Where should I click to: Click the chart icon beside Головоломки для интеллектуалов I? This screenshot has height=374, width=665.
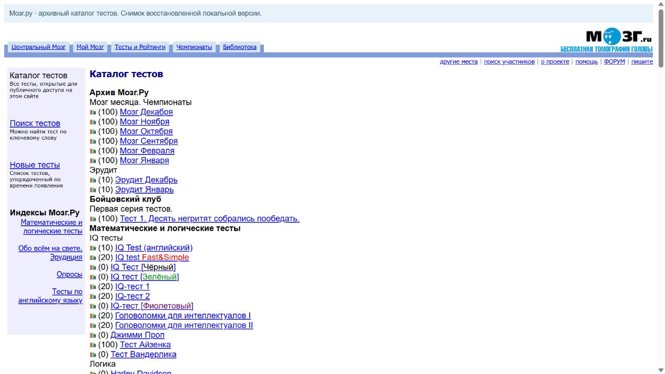93,316
